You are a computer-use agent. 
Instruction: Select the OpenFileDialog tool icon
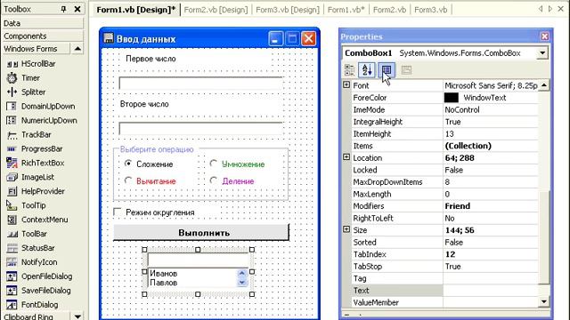[x=12, y=276]
